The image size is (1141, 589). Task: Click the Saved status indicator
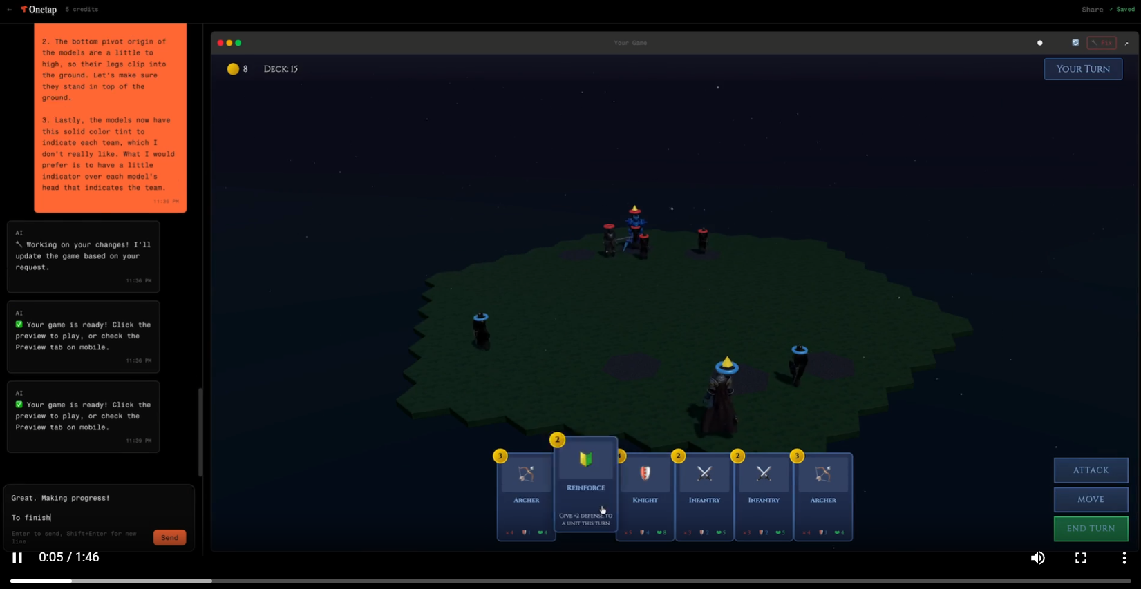coord(1122,10)
